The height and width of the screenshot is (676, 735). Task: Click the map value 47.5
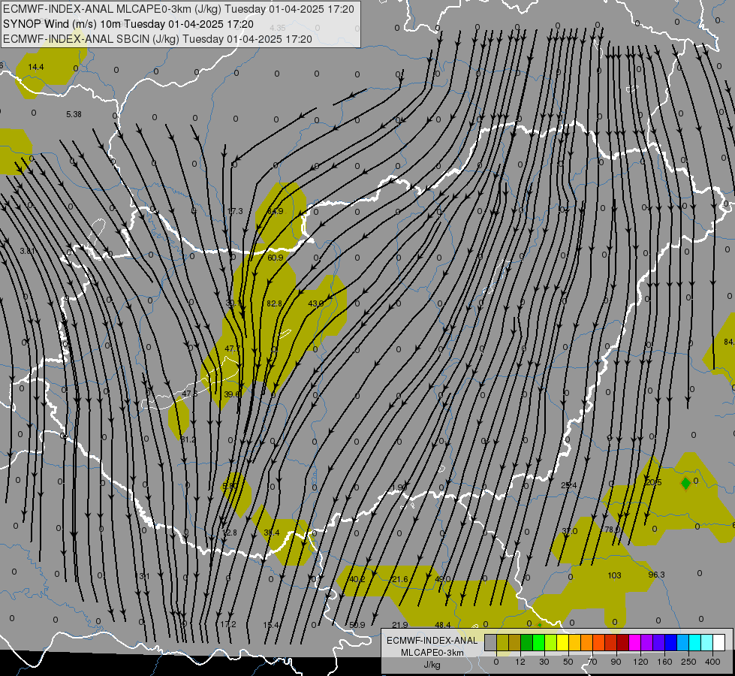point(189,393)
